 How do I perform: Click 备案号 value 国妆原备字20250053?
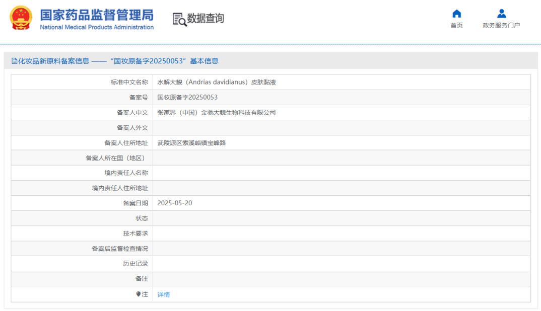click(187, 97)
